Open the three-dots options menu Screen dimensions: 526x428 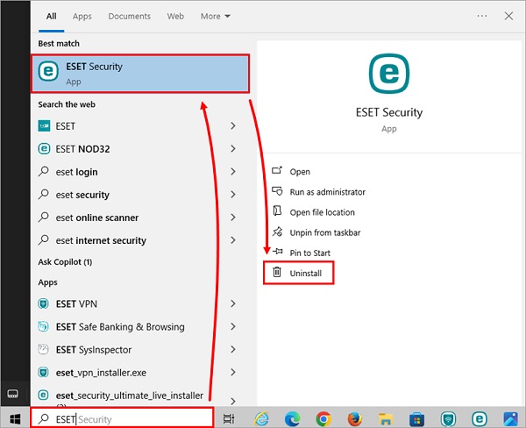point(482,16)
